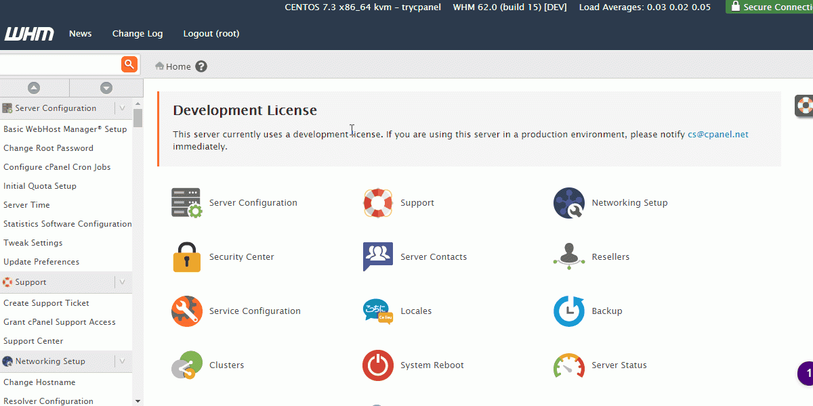
Task: Open the Change Log menu item
Action: (x=138, y=34)
